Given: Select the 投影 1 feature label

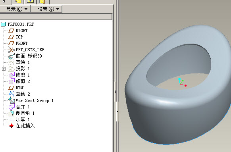Looking at the screenshot, I should coord(23,69).
